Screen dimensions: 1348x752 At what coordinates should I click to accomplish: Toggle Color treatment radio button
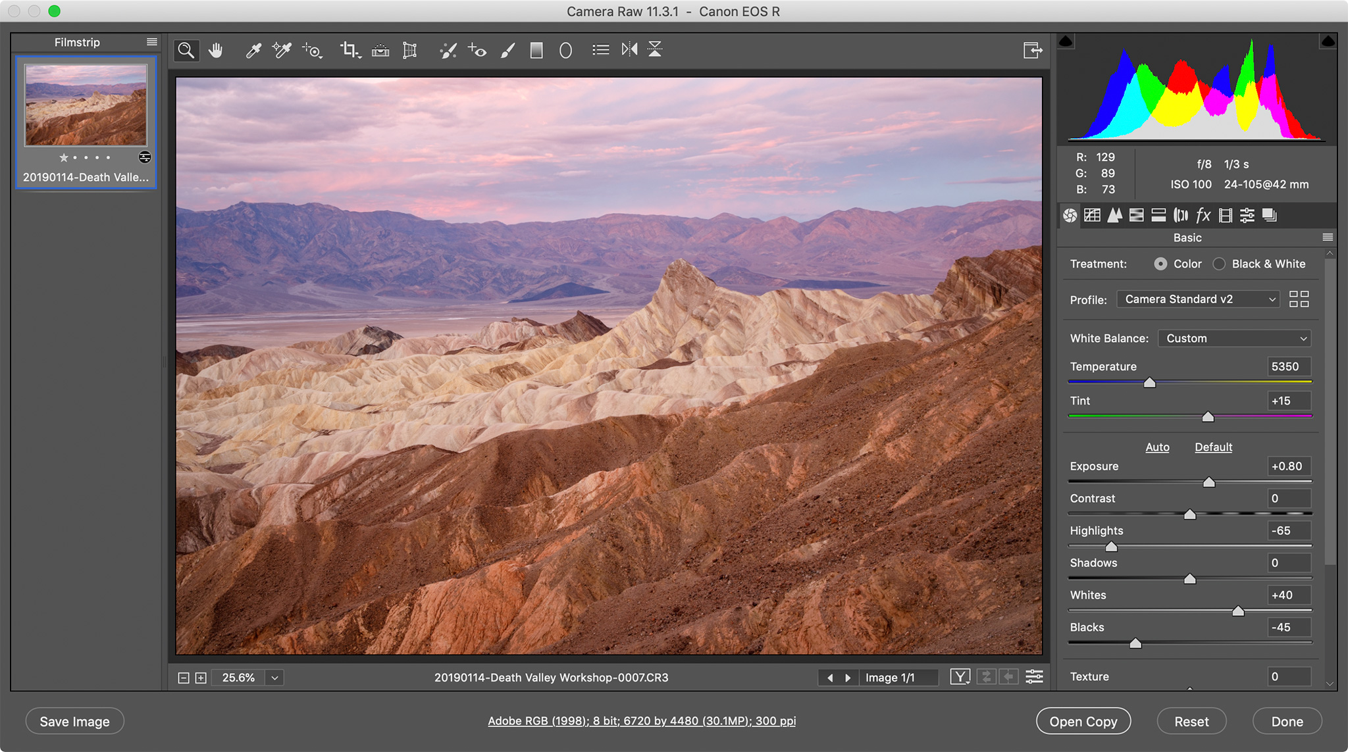(1160, 264)
